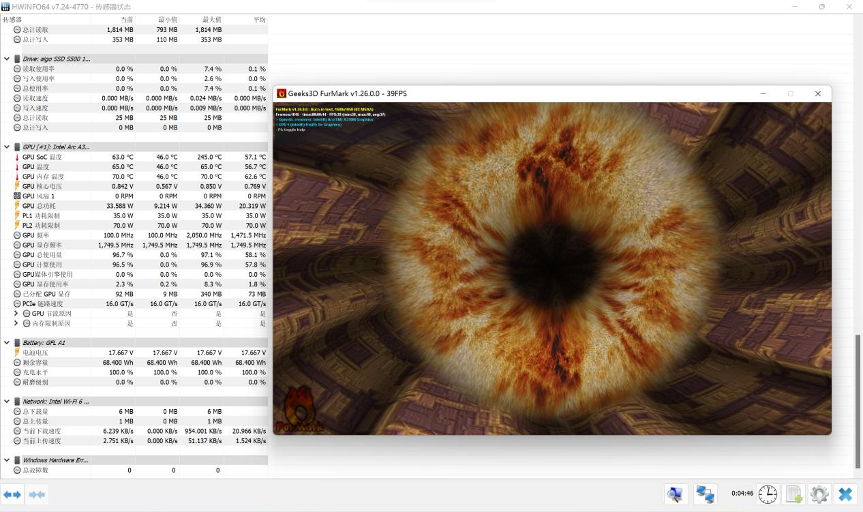Reset the counters using the clock icon
Image resolution: width=863 pixels, height=512 pixels.
(768, 494)
